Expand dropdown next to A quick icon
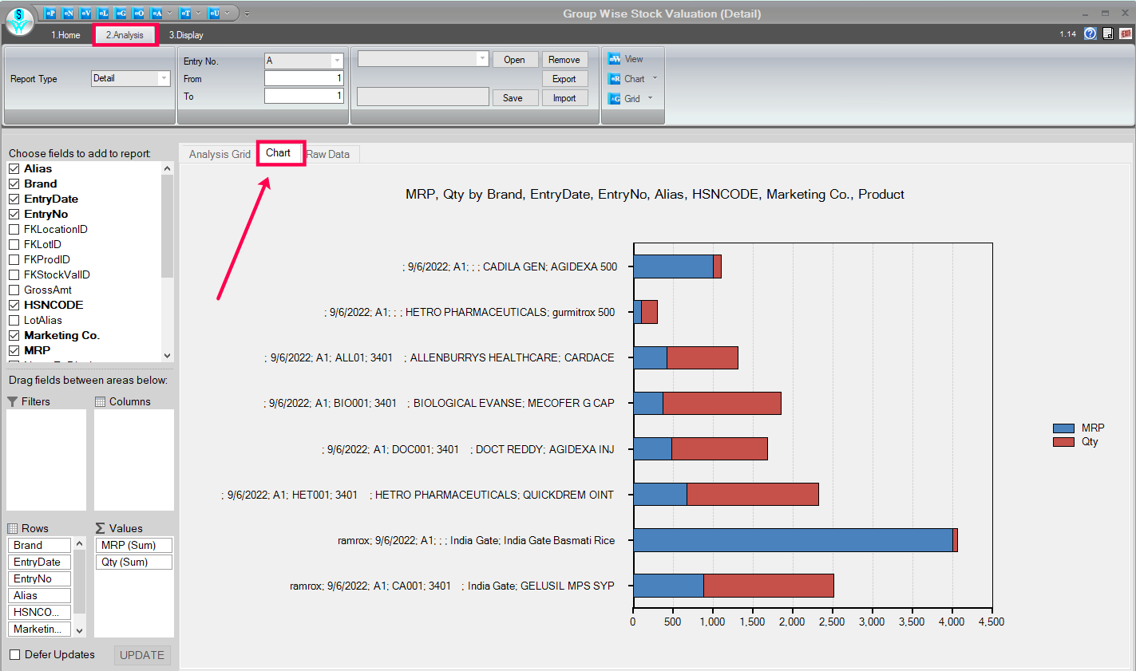 click(x=169, y=14)
